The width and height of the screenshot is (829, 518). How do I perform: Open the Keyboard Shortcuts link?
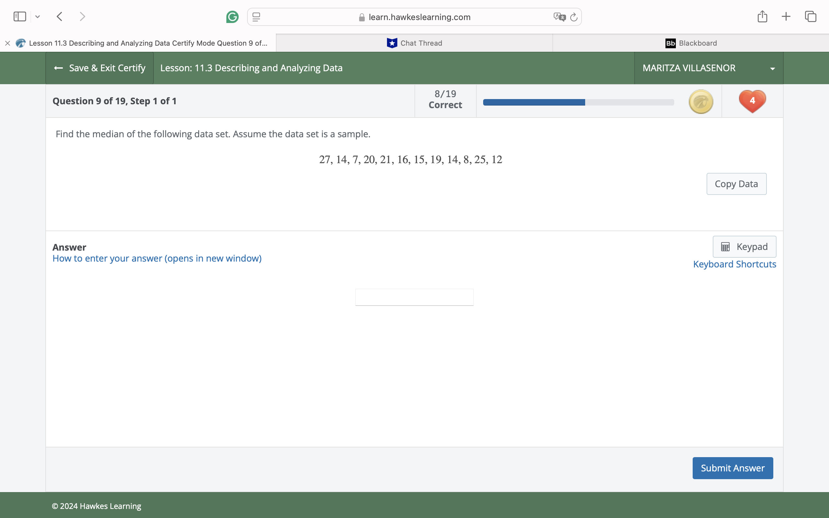pos(734,264)
